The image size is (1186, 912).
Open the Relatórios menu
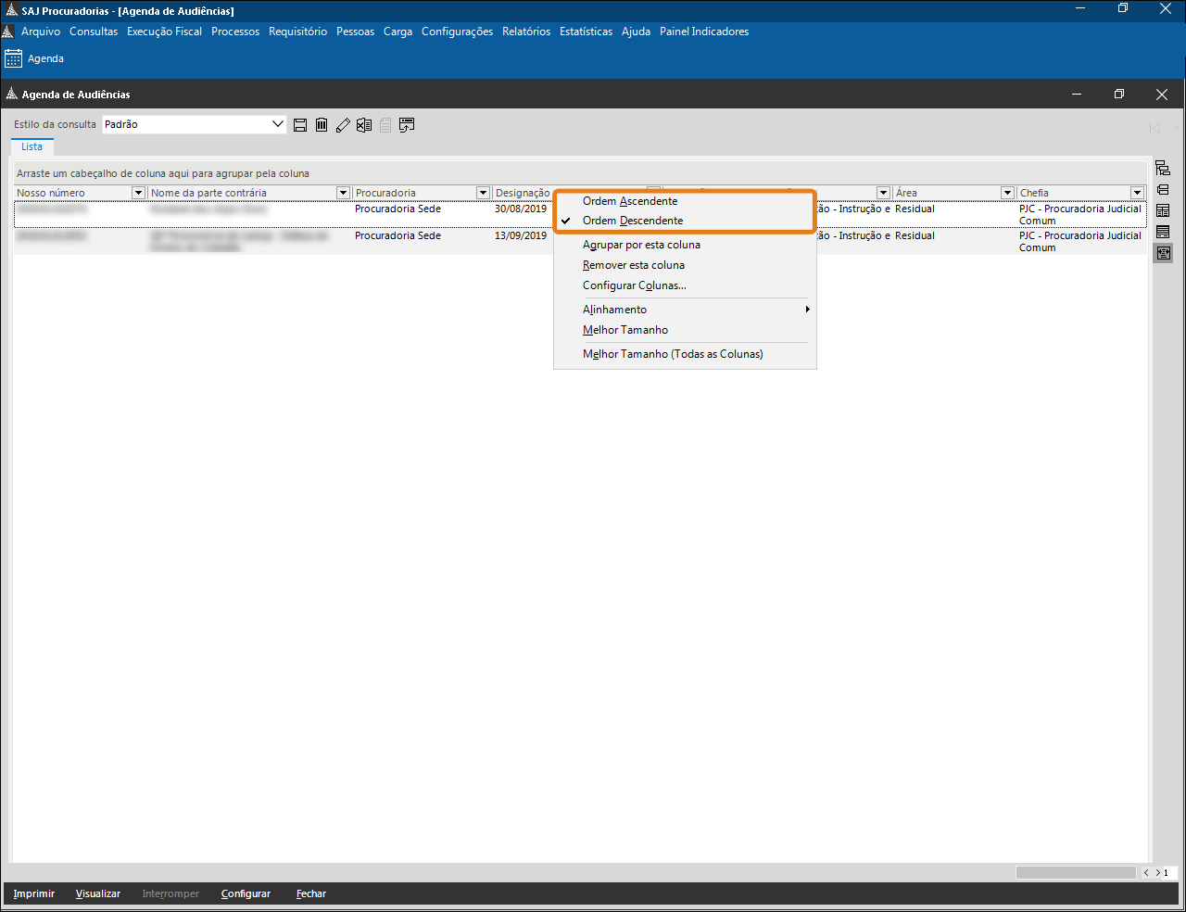pos(526,32)
